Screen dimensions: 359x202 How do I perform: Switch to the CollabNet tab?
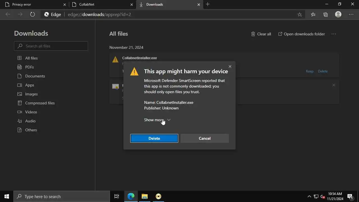[102, 4]
